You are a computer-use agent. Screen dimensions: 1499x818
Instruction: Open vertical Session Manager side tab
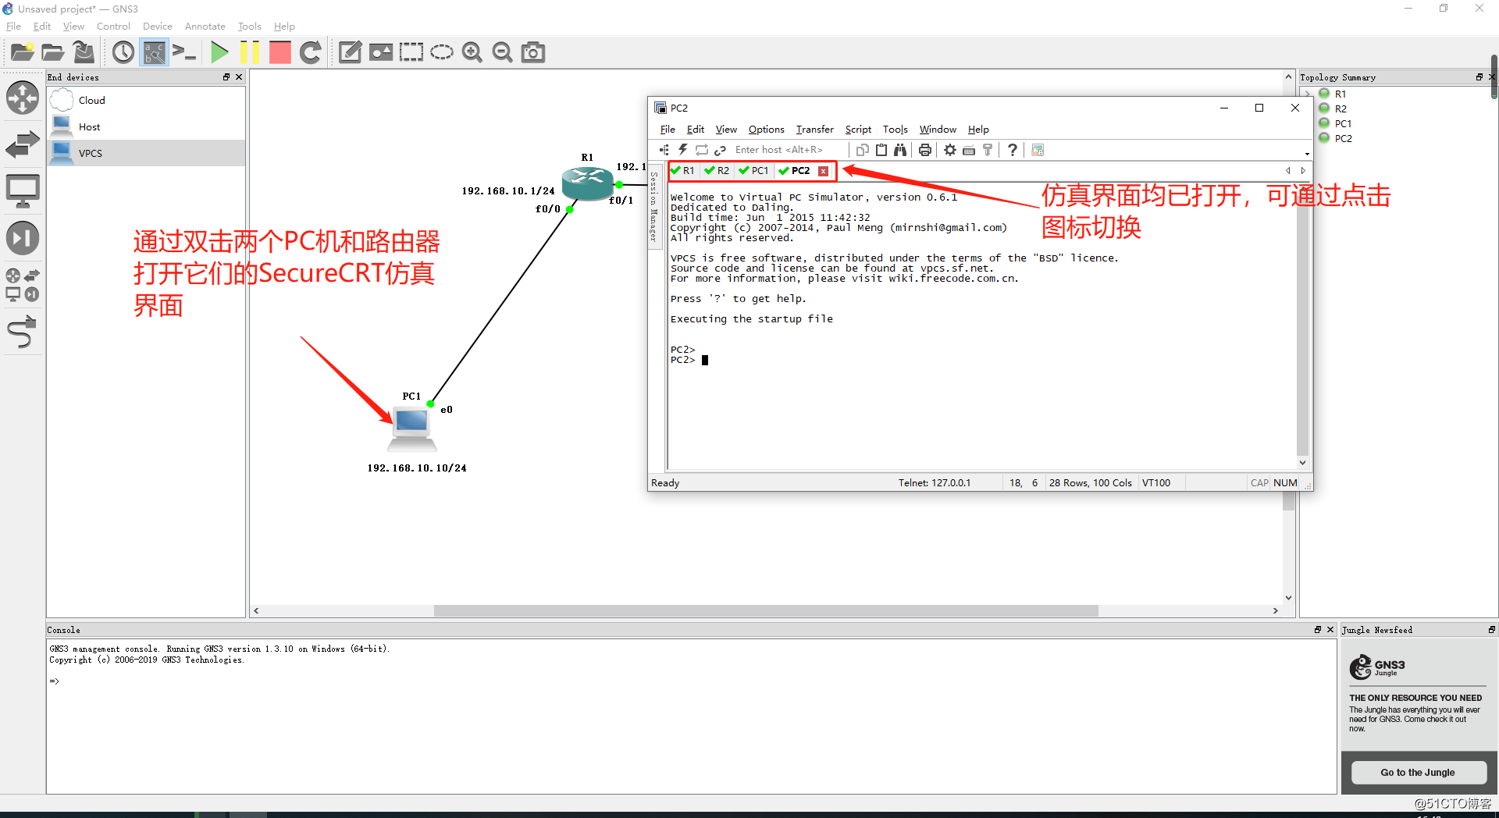point(654,206)
